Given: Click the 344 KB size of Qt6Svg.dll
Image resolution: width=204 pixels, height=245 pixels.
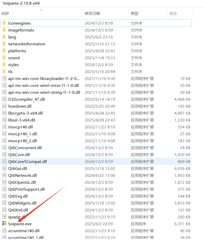Looking at the screenshot, I should pos(184,196).
